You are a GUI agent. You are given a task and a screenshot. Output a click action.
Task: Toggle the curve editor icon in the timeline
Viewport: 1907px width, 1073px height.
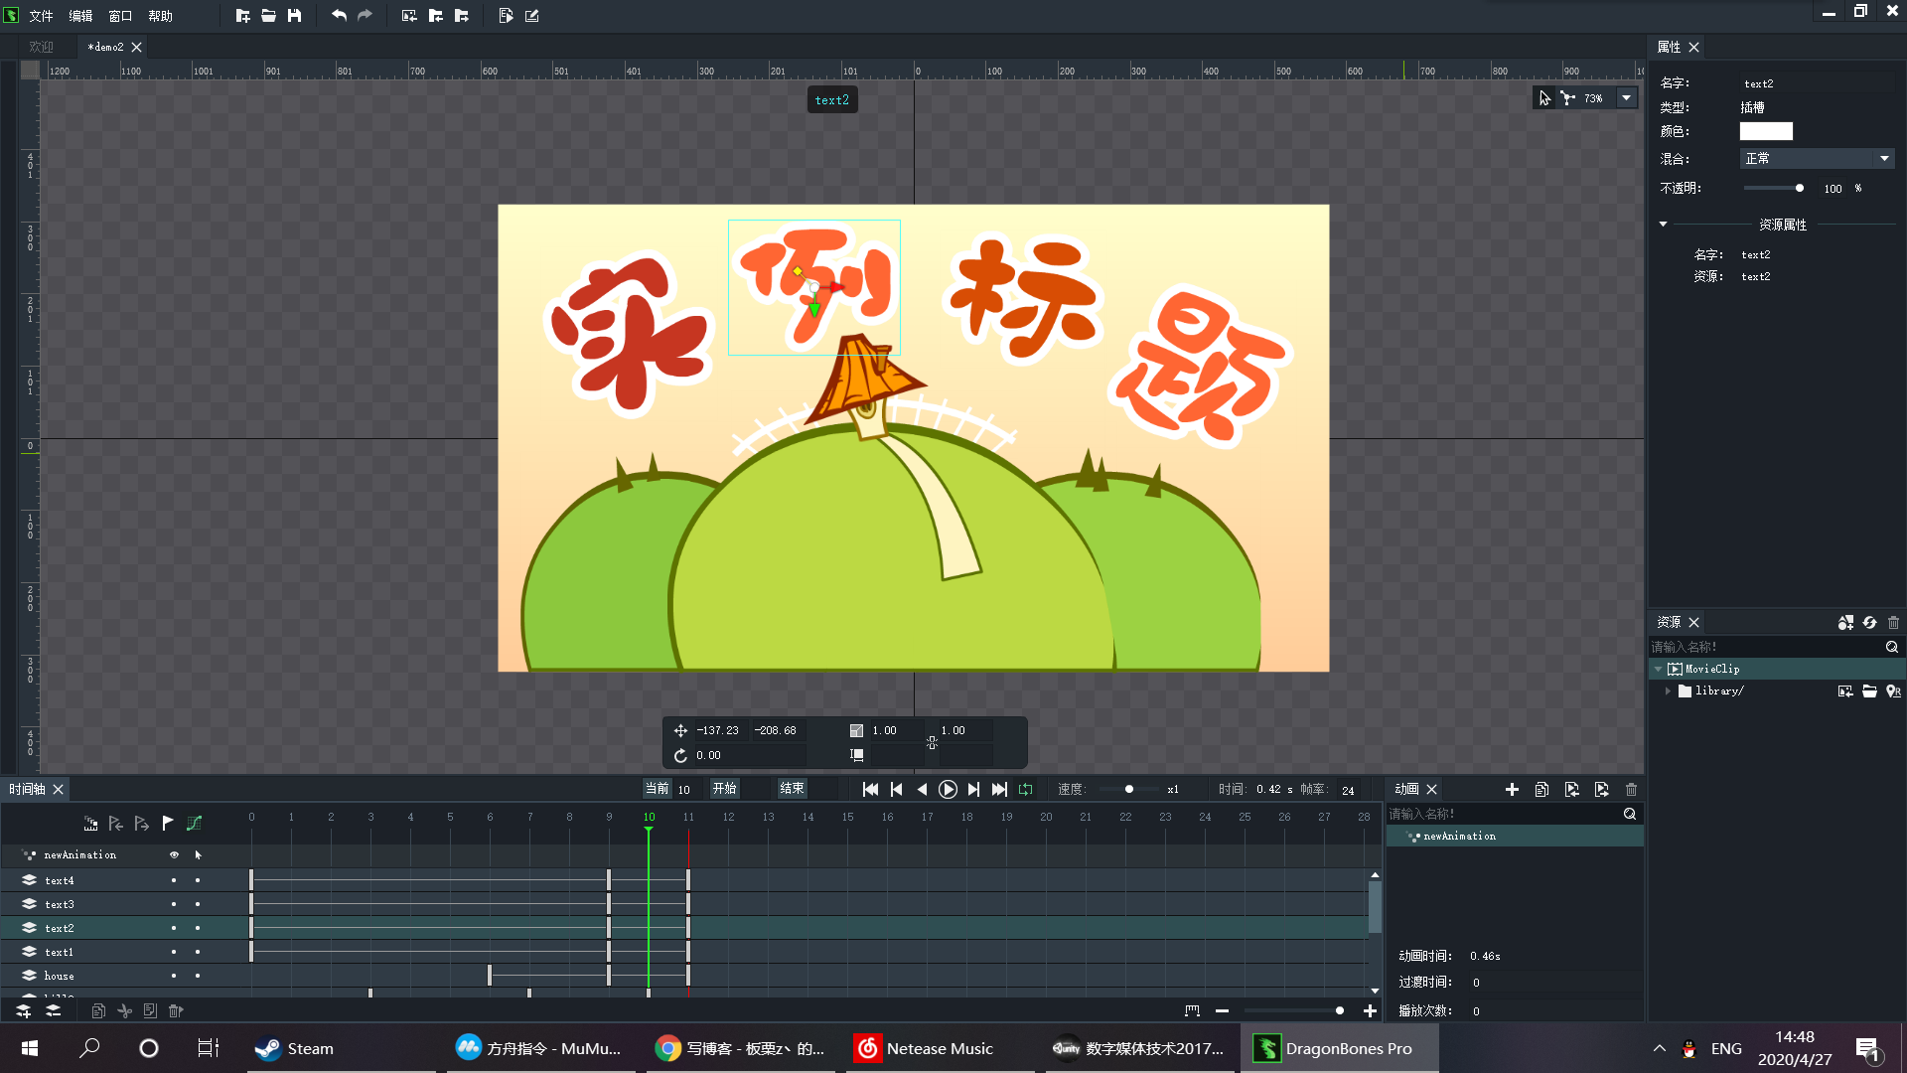coord(195,823)
